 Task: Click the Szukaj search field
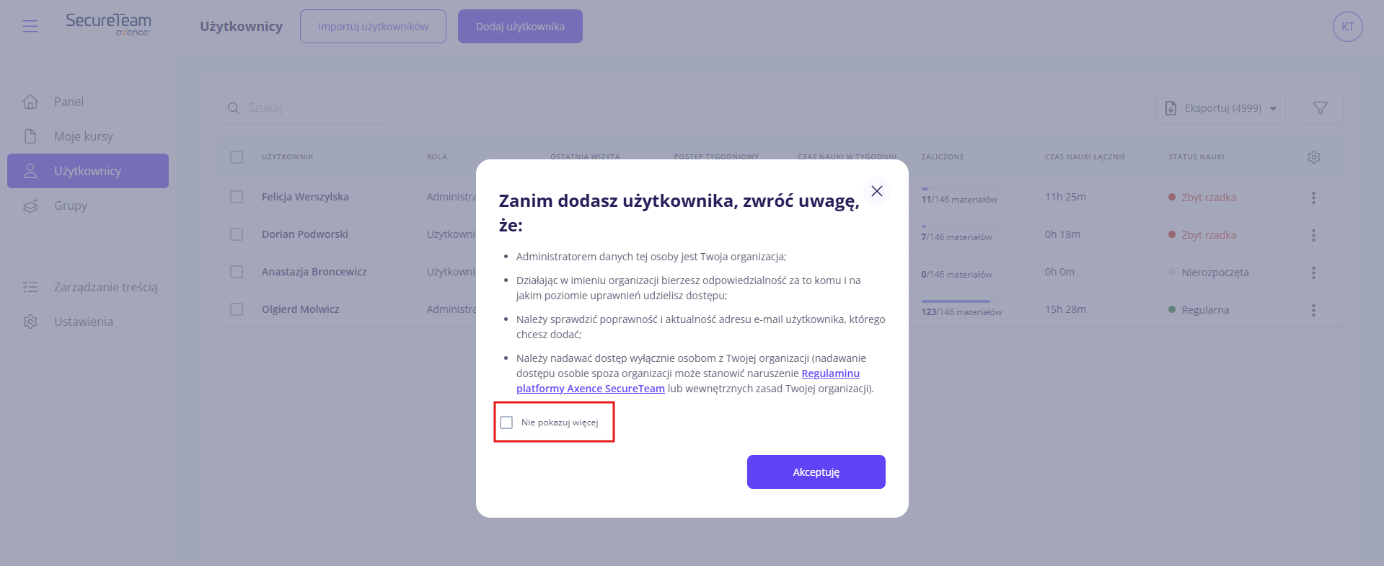[x=317, y=108]
